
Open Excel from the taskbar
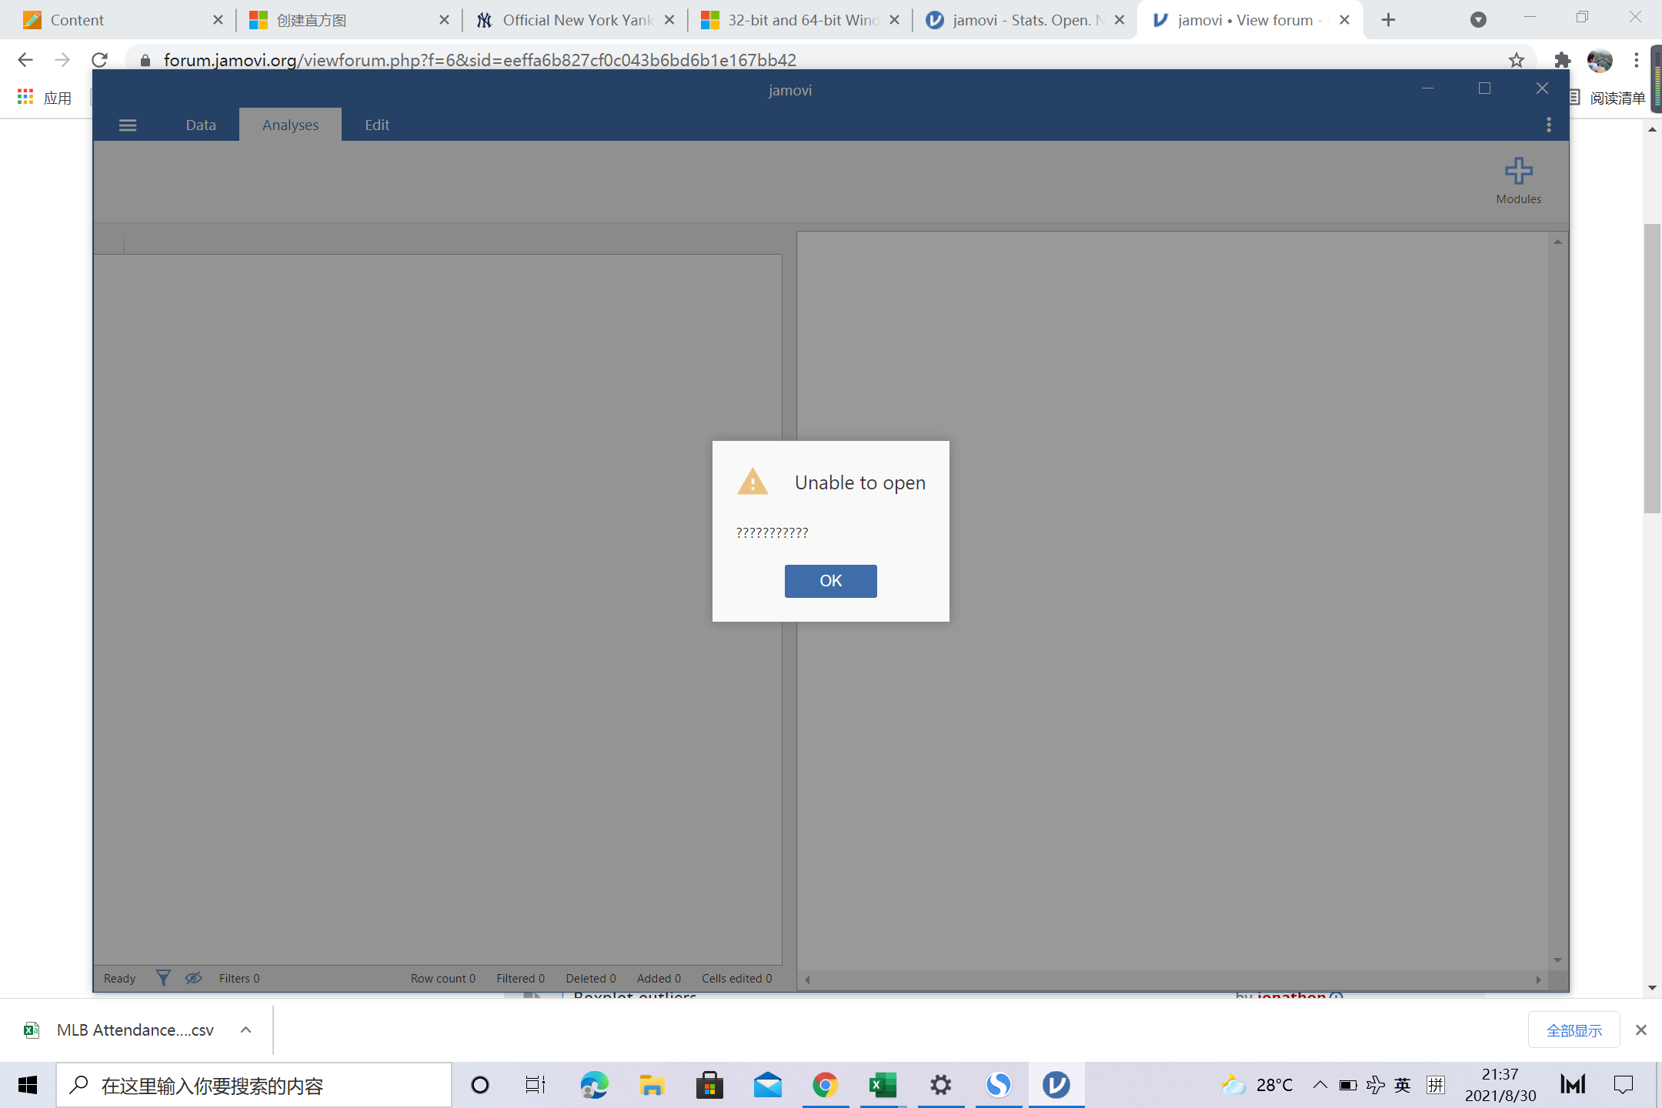tap(883, 1085)
